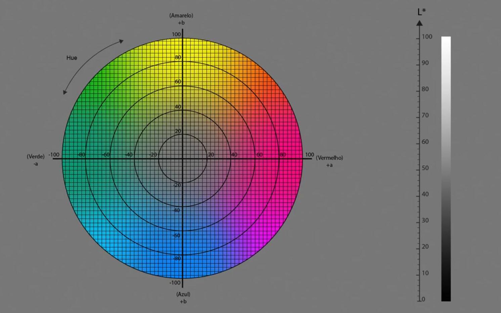Viewport: 501px width, 313px height.
Task: Click the "30" mark on the L* scale
Action: point(425,220)
